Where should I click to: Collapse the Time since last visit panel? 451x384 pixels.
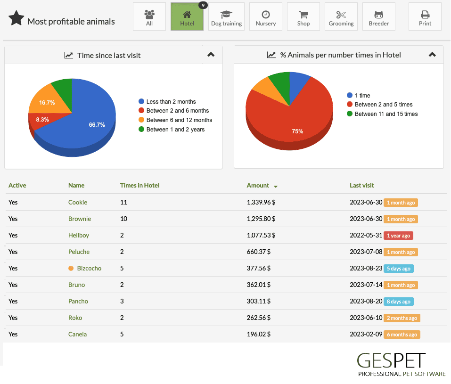211,55
